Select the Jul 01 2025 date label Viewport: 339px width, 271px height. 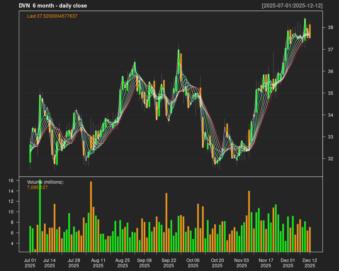(x=30, y=263)
